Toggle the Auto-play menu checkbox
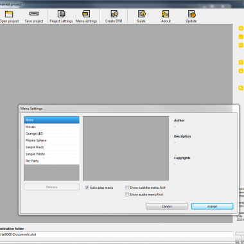244x244 pixels. (x=87, y=187)
